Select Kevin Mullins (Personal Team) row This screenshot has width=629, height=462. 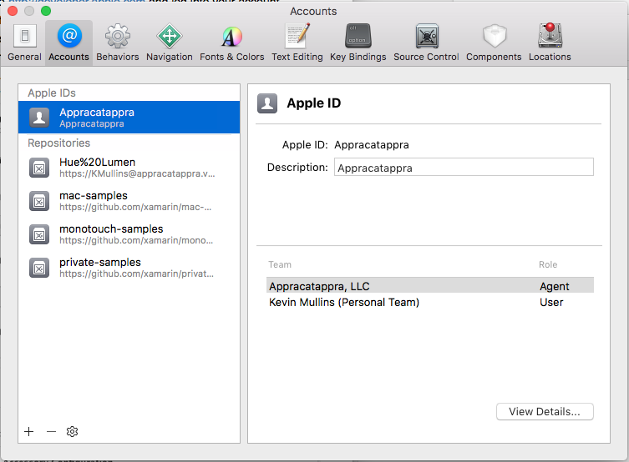[x=430, y=302]
